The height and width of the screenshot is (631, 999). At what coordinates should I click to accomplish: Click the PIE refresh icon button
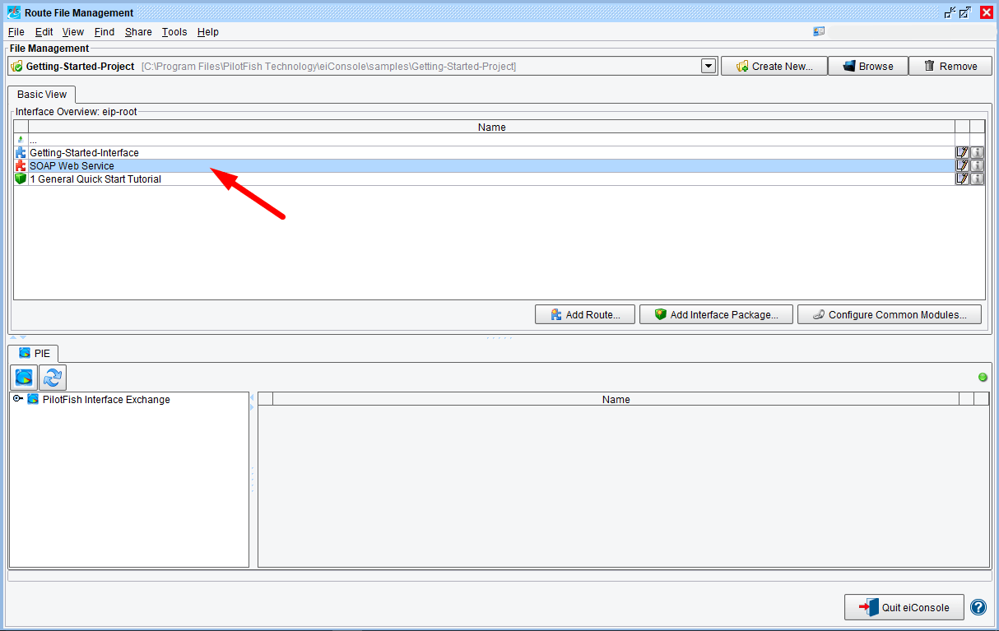[x=53, y=378]
